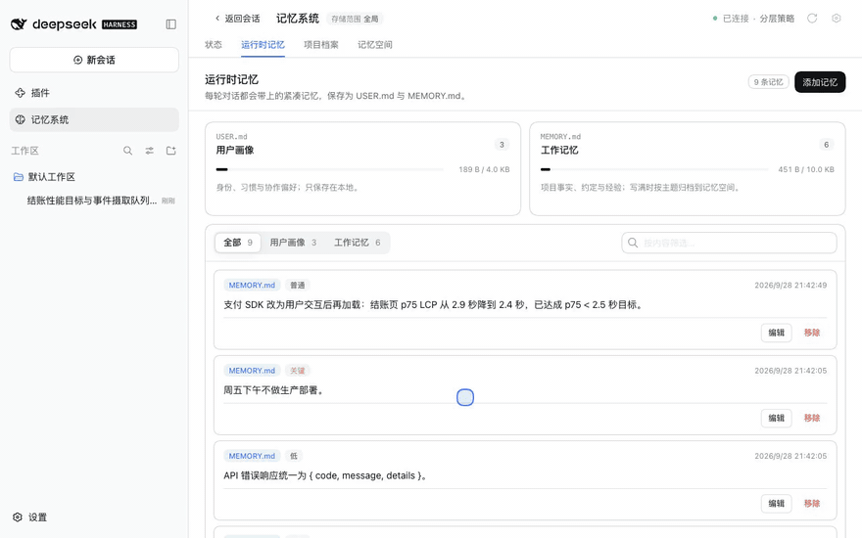Open the 插件 plugins page
The width and height of the screenshot is (862, 538).
[x=94, y=93]
